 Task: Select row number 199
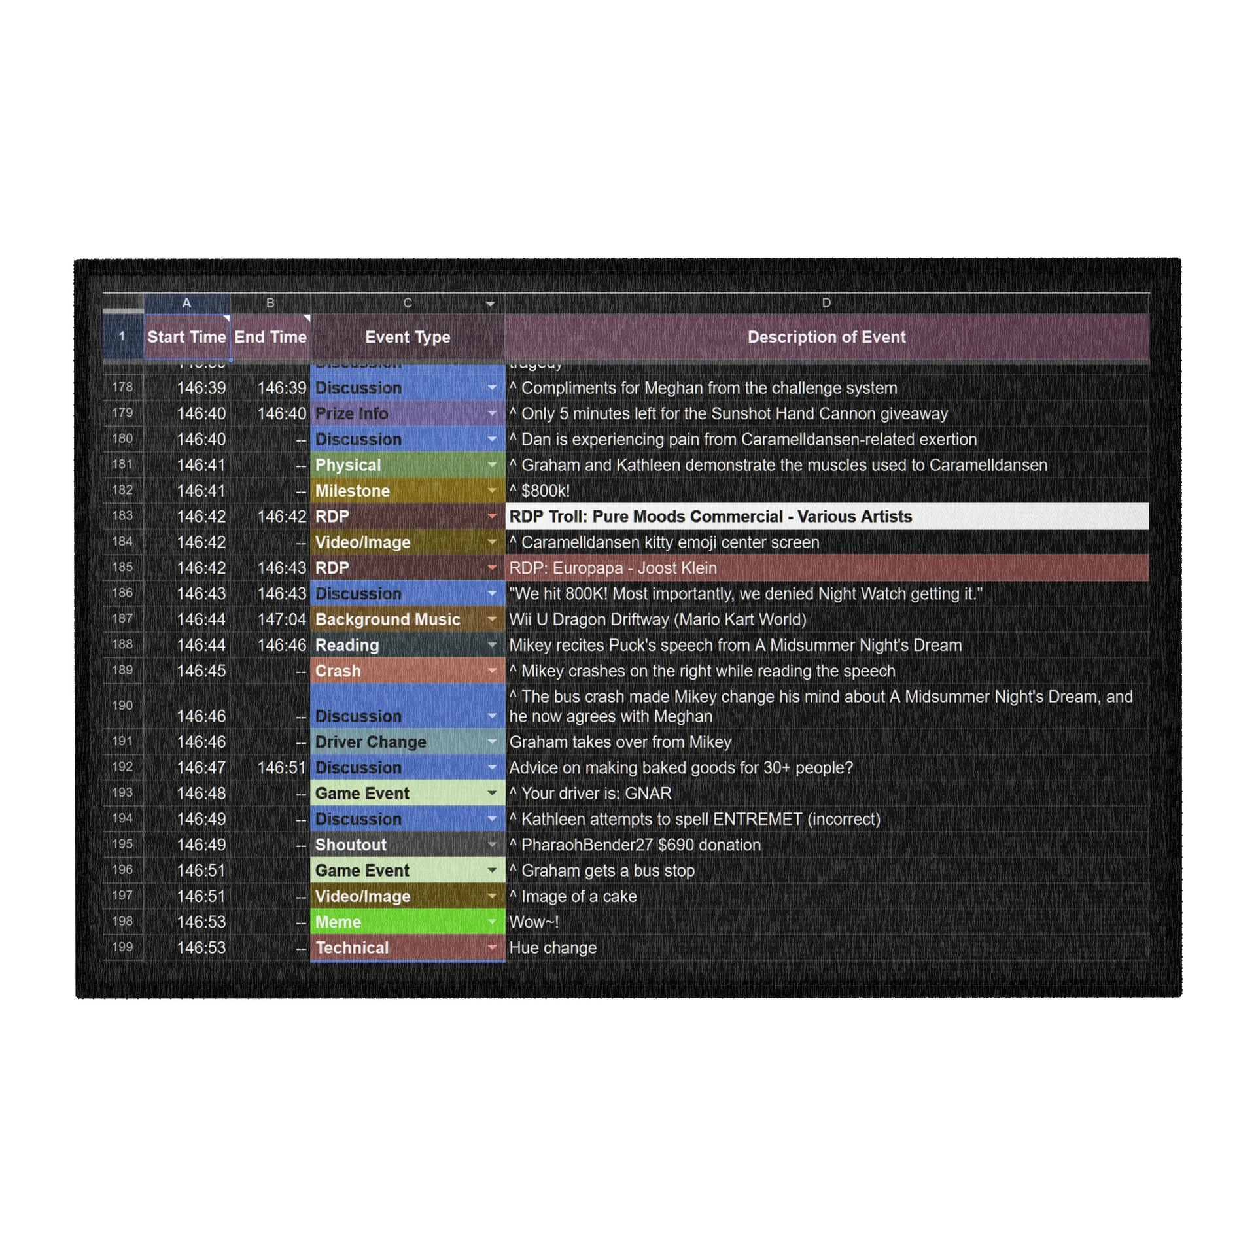[122, 947]
